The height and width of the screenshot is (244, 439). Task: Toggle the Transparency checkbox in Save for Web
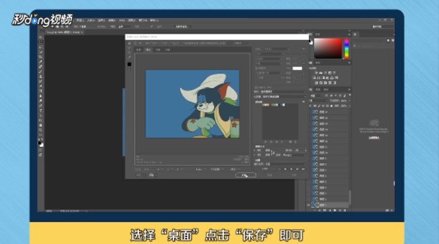pyautogui.click(x=256, y=68)
